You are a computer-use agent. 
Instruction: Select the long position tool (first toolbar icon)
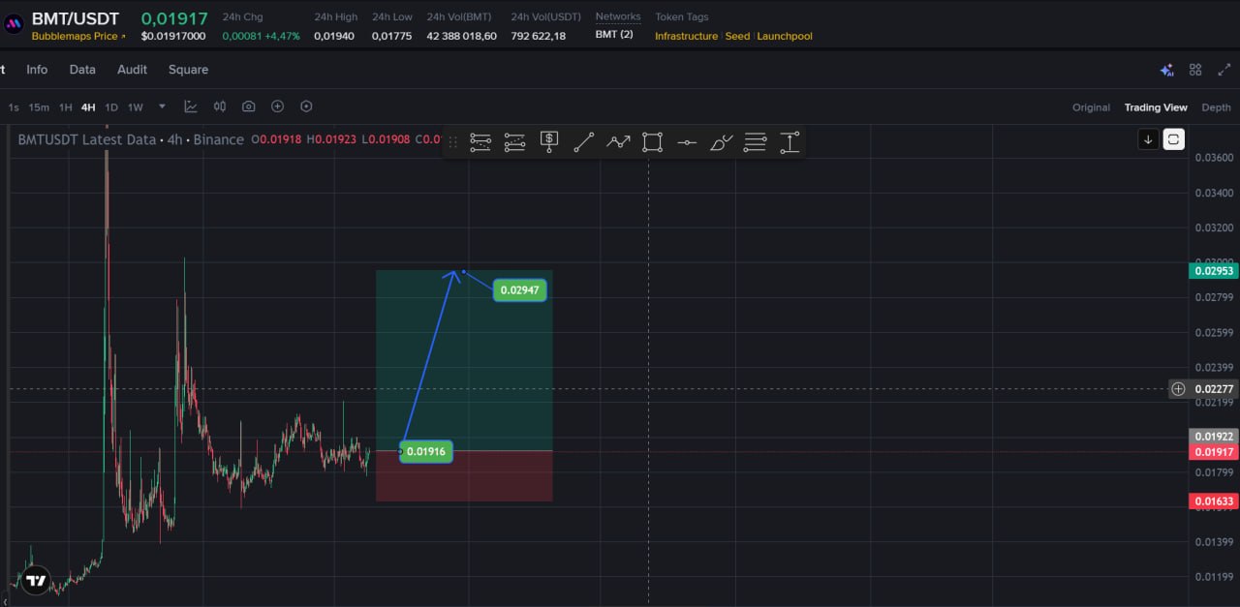point(480,142)
